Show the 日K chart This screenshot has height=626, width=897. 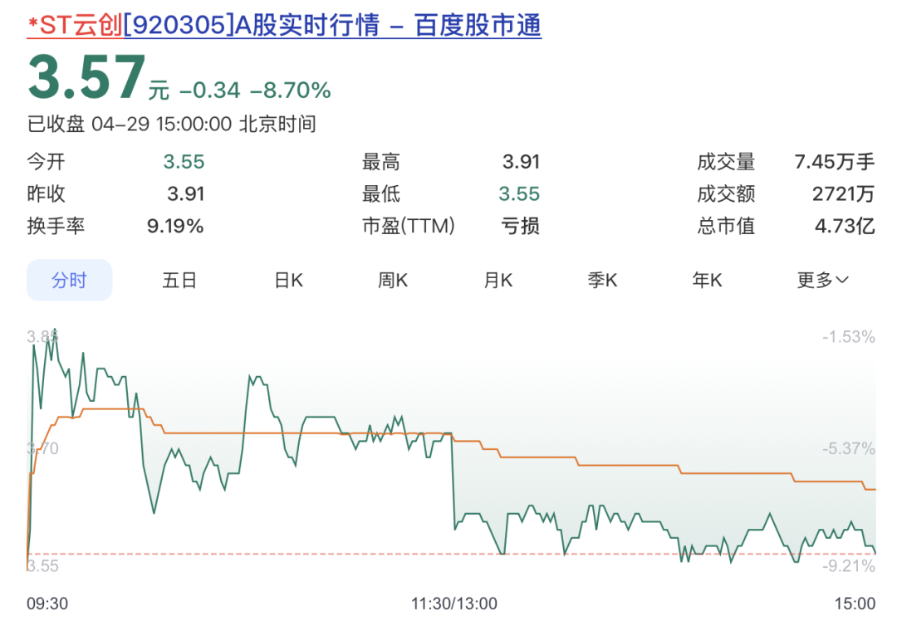288,281
